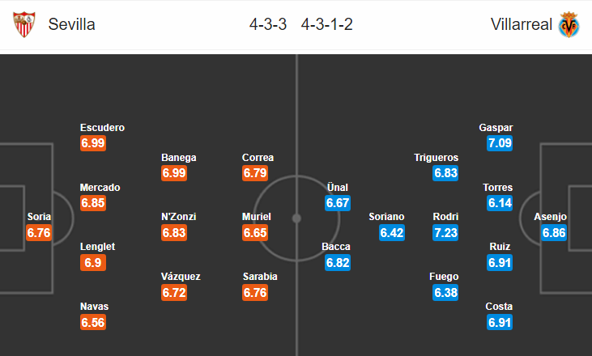Click player name N'Zonzi

click(179, 217)
